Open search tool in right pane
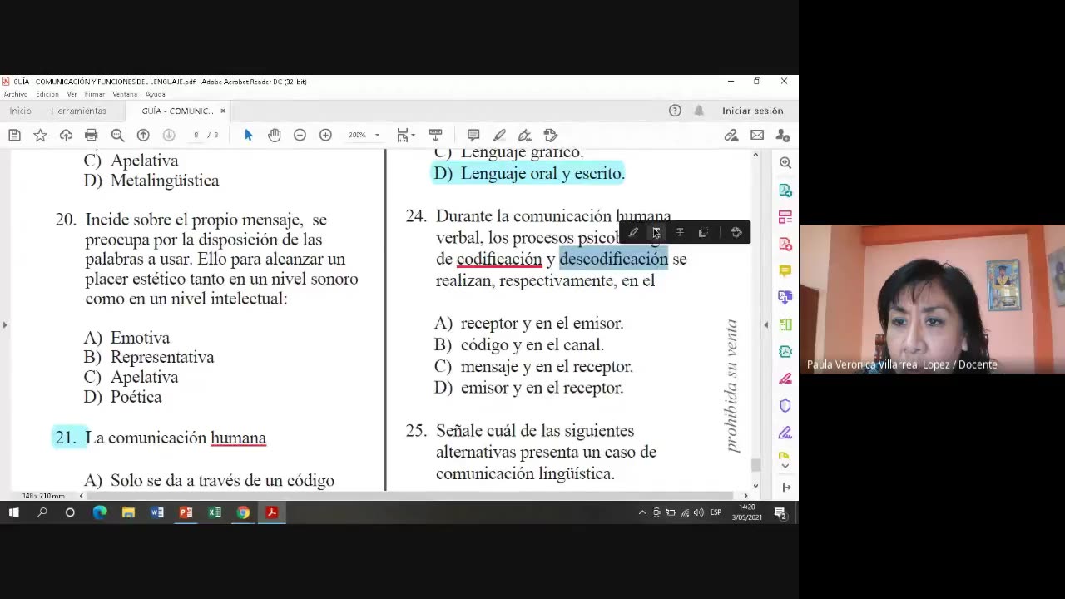 785,163
